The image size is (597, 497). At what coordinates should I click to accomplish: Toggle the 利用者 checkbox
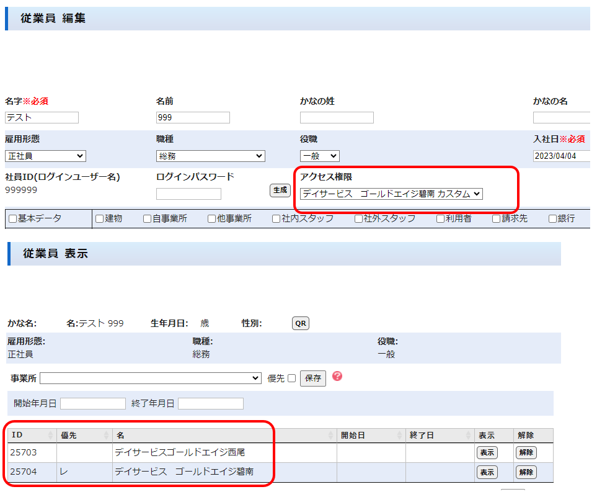point(440,218)
